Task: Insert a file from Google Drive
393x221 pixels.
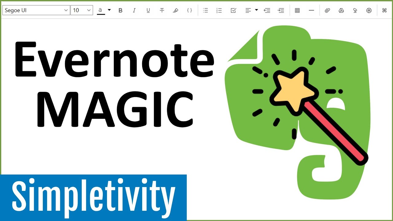Action: (341, 10)
